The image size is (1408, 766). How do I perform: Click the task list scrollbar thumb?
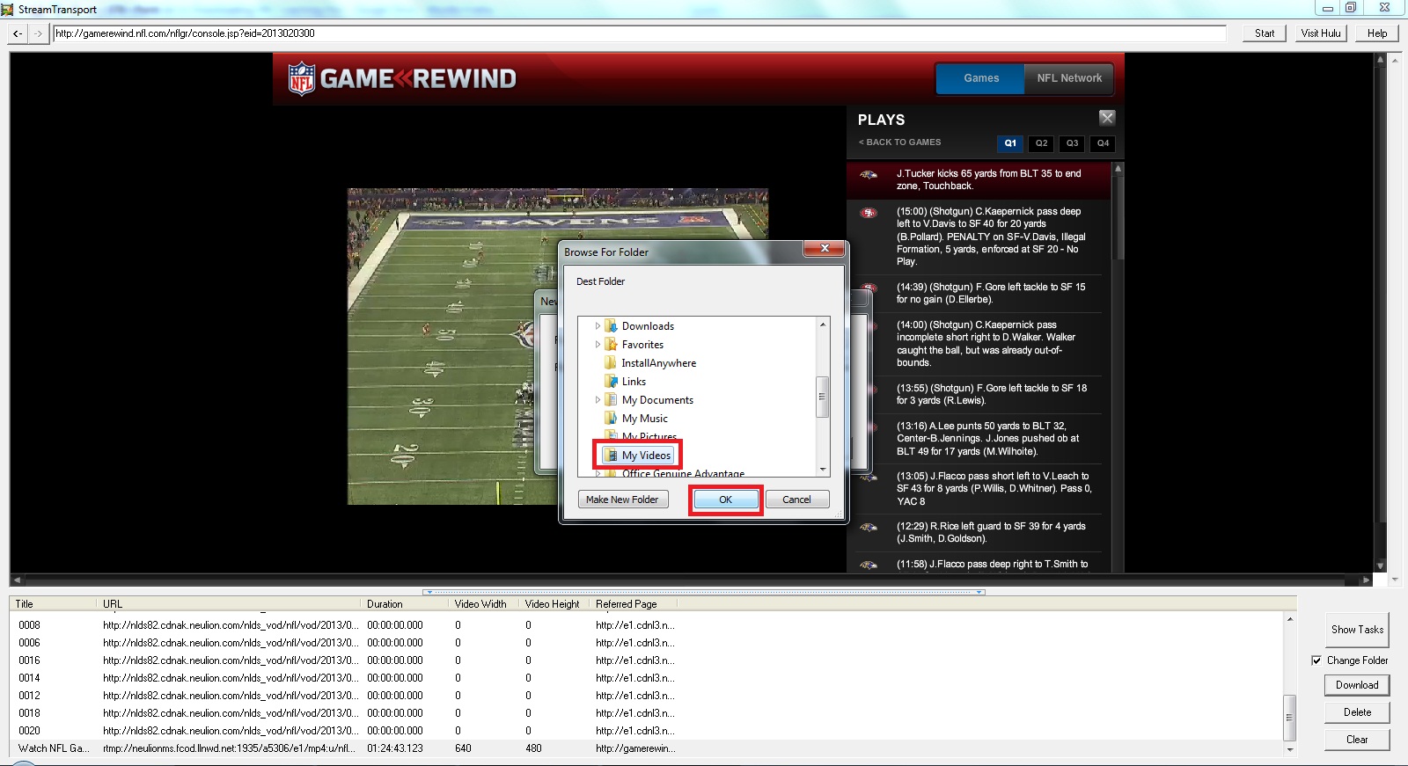[1290, 717]
